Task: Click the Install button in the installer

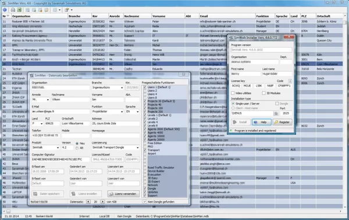Action: 241,122
